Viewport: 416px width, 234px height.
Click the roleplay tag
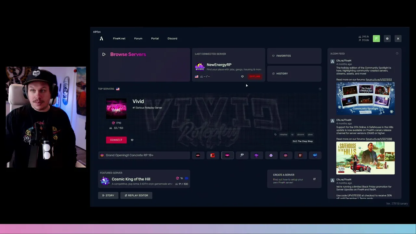283,135
